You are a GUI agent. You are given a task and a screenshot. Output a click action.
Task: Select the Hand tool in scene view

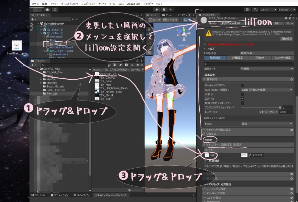(149, 29)
